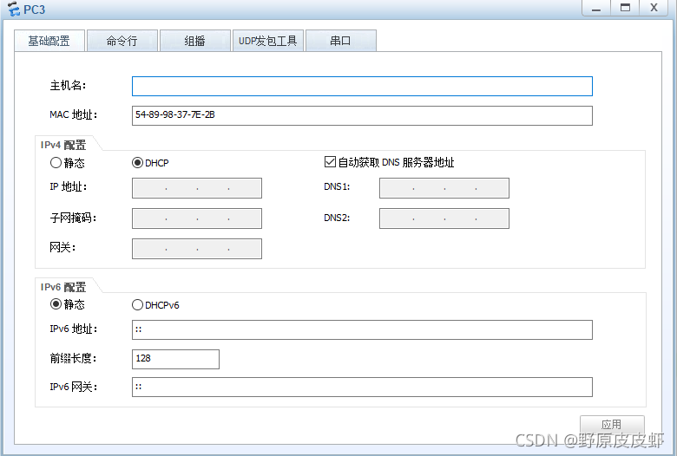
Task: Click the 应用 apply button
Action: coord(612,424)
